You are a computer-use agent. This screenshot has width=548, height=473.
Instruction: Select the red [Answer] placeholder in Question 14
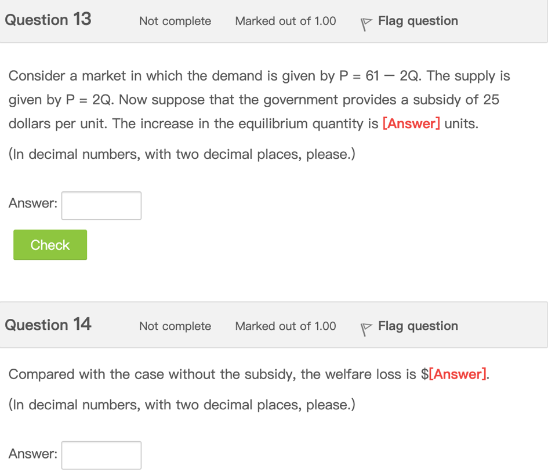pos(457,374)
